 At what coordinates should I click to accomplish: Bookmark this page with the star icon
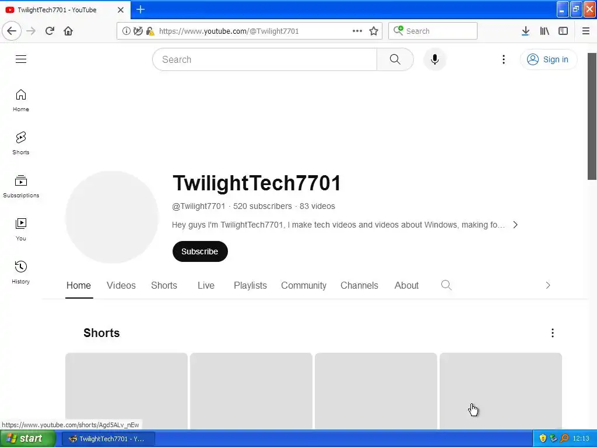point(374,31)
